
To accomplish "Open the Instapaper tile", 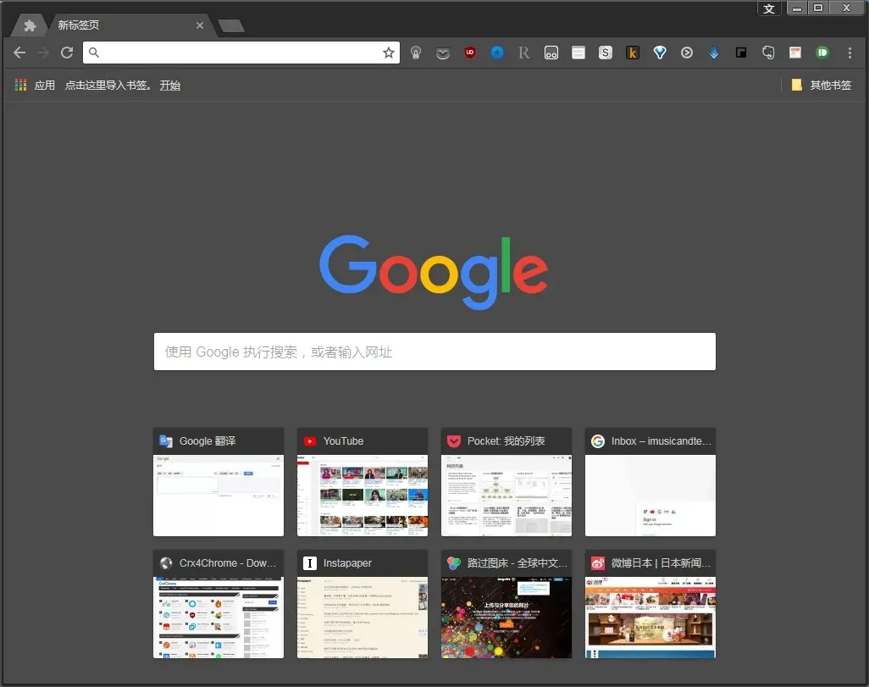I will pos(363,604).
